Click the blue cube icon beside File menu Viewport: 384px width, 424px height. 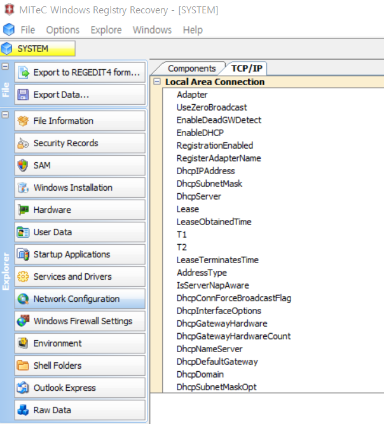(9, 29)
